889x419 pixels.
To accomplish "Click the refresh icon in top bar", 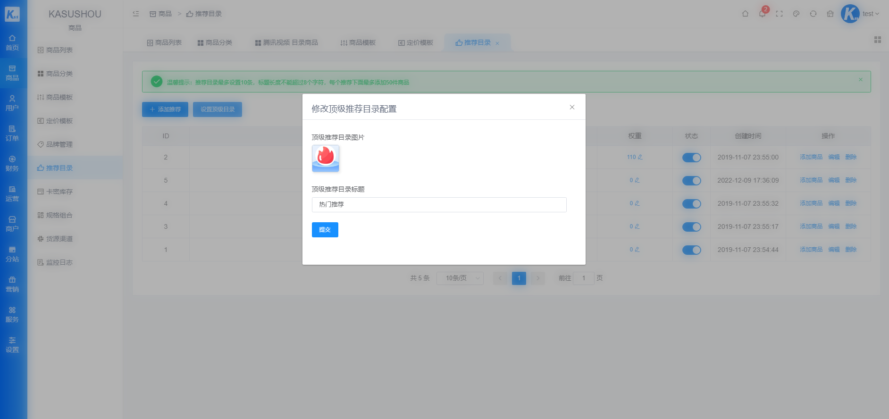I will (813, 14).
